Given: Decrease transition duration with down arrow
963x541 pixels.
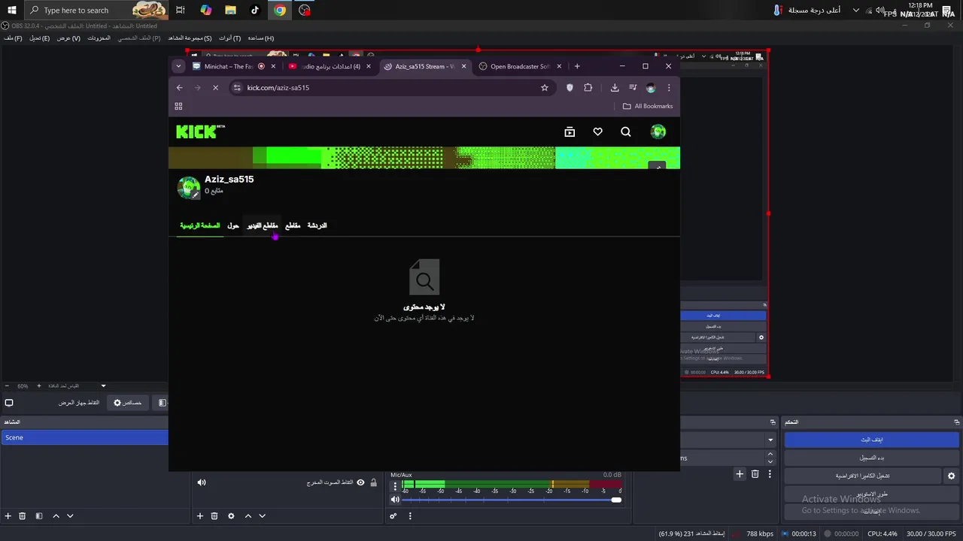Looking at the screenshot, I should [x=770, y=461].
